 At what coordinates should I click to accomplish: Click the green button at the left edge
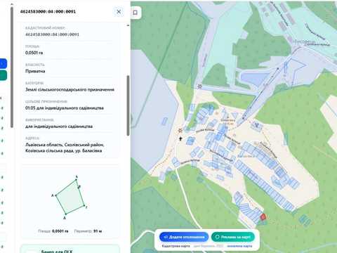(4, 75)
